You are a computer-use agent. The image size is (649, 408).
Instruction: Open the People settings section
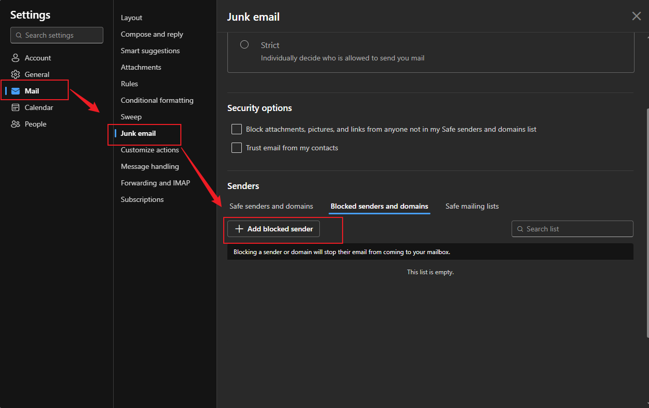click(x=35, y=123)
